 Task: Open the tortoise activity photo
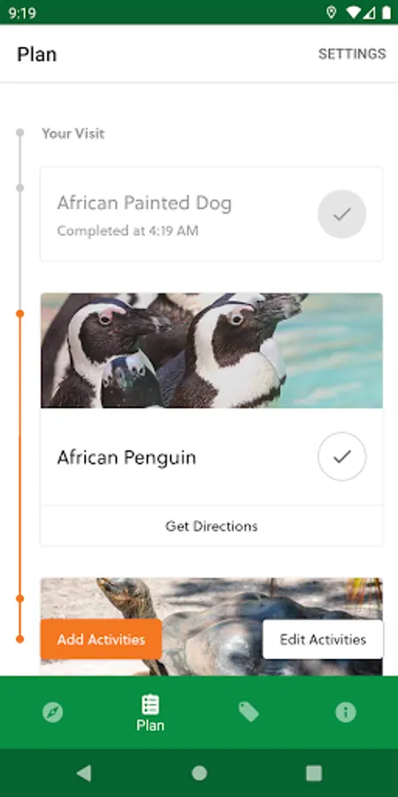click(211, 600)
